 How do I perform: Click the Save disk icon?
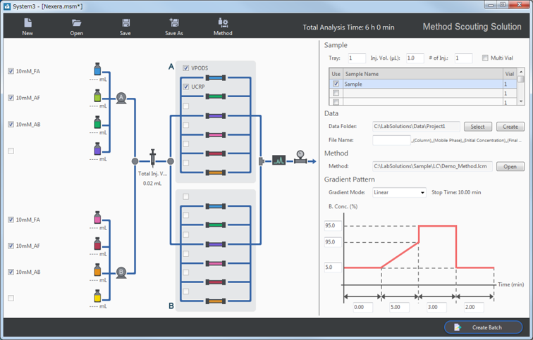point(125,23)
